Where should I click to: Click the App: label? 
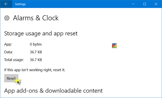pyautogui.click(x=8, y=44)
